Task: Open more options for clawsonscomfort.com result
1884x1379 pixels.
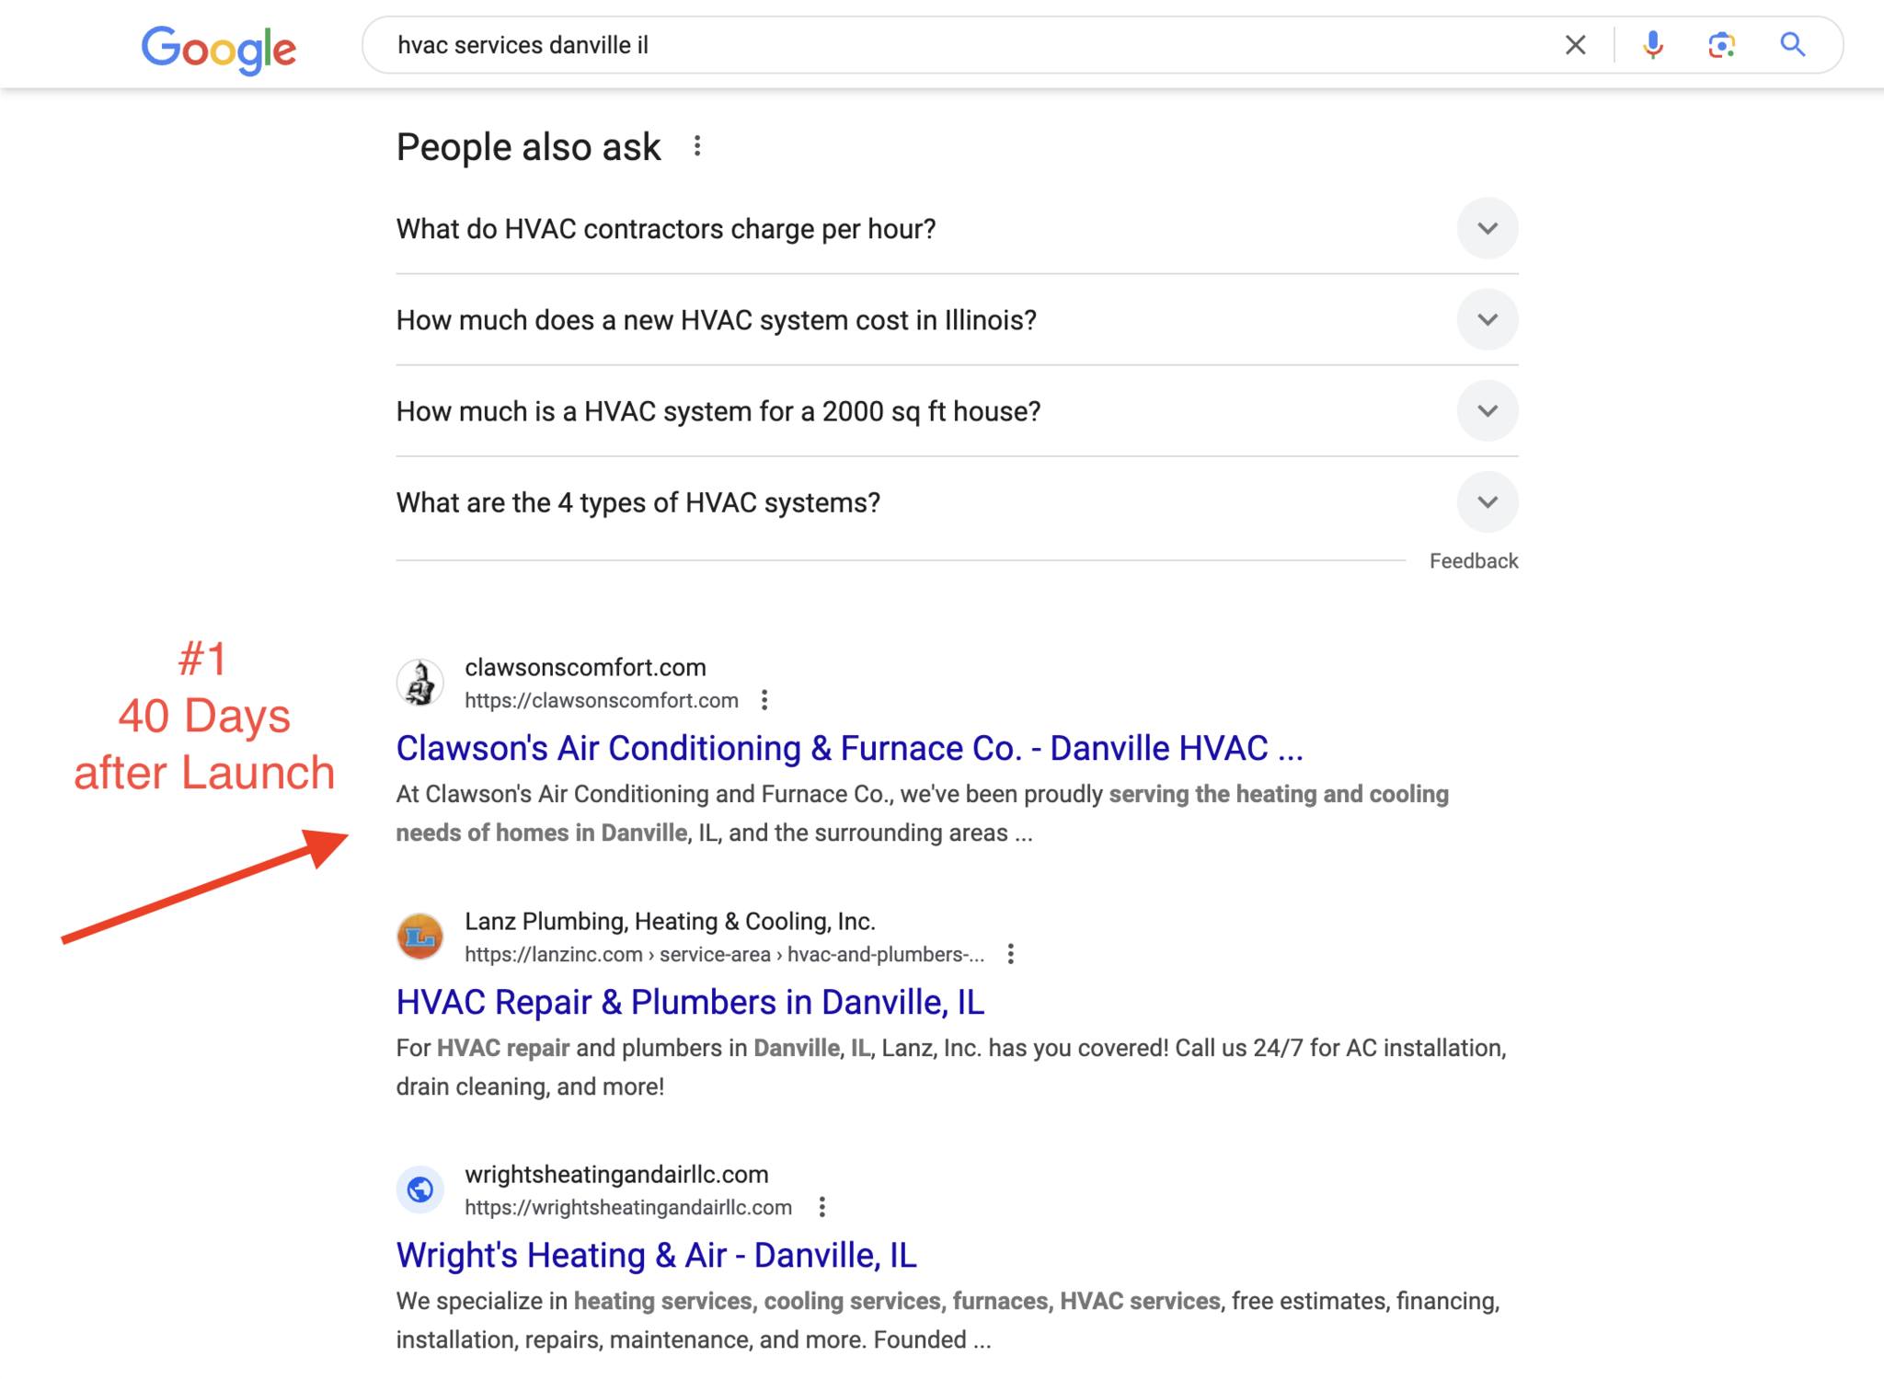Action: 764,700
